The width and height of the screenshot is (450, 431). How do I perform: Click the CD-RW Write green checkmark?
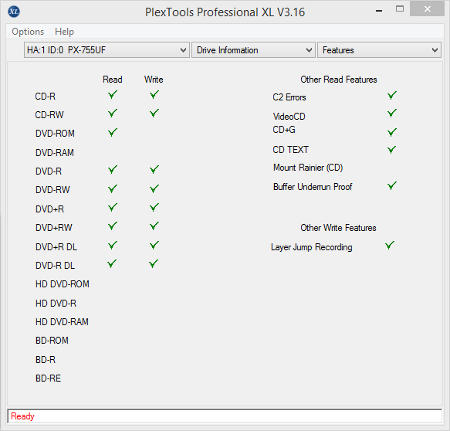[154, 113]
